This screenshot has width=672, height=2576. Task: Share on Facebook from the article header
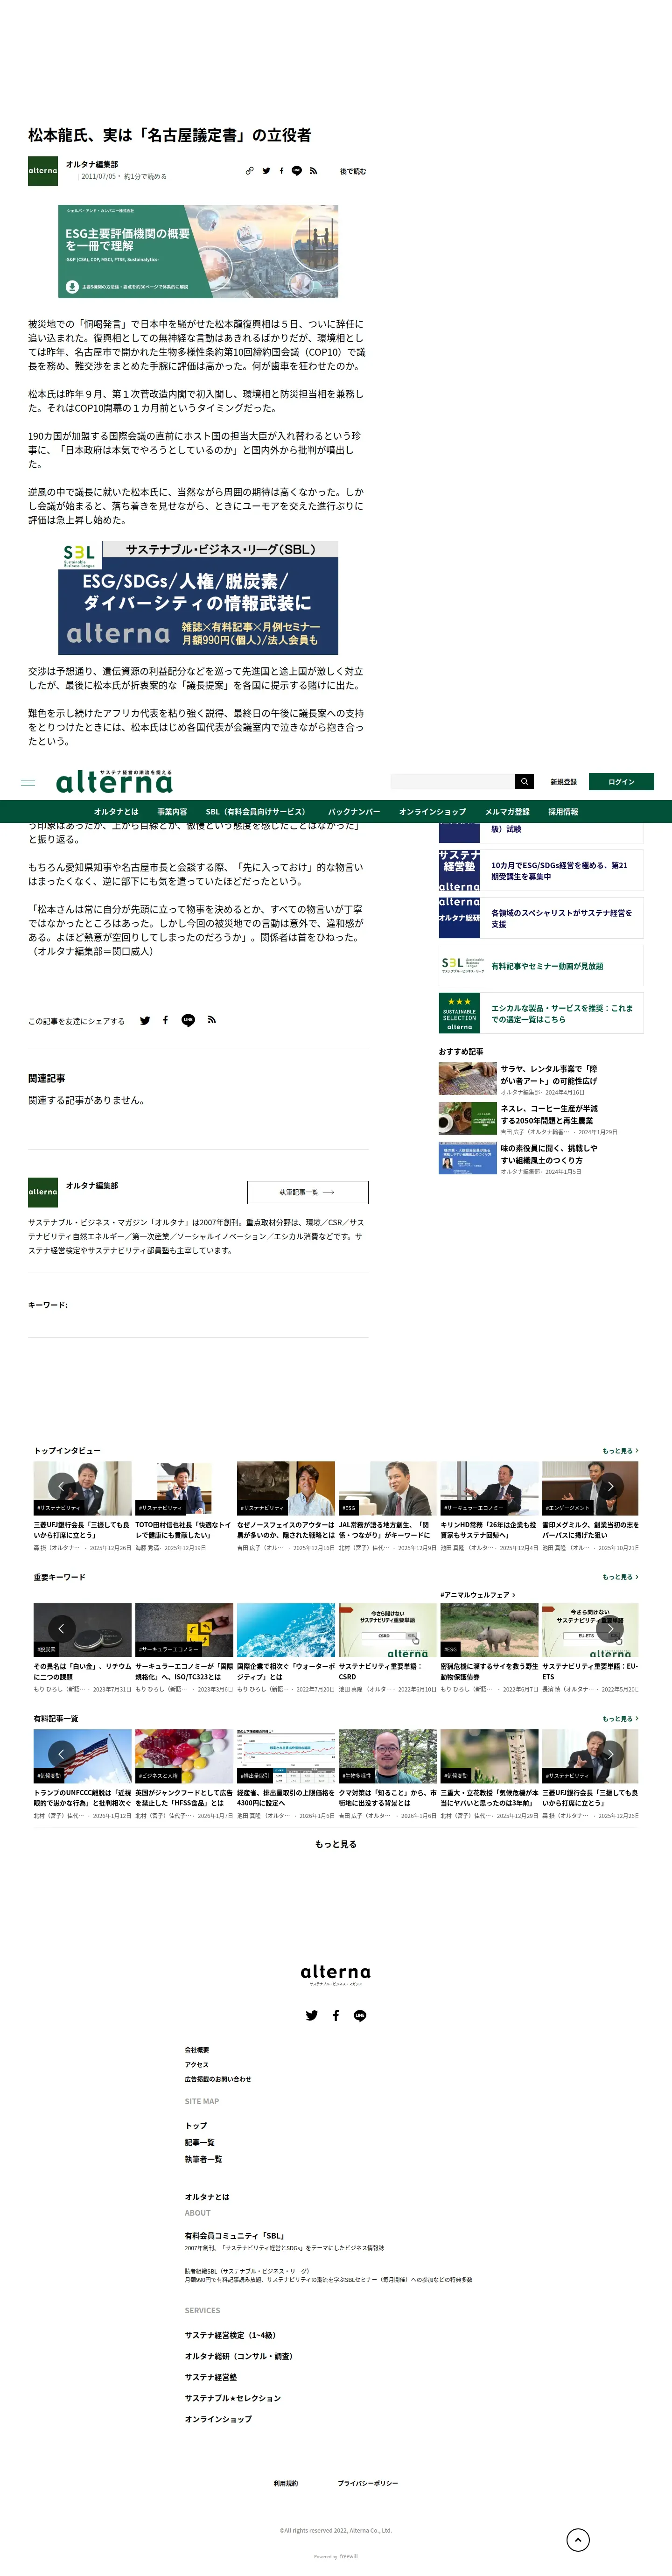[281, 171]
